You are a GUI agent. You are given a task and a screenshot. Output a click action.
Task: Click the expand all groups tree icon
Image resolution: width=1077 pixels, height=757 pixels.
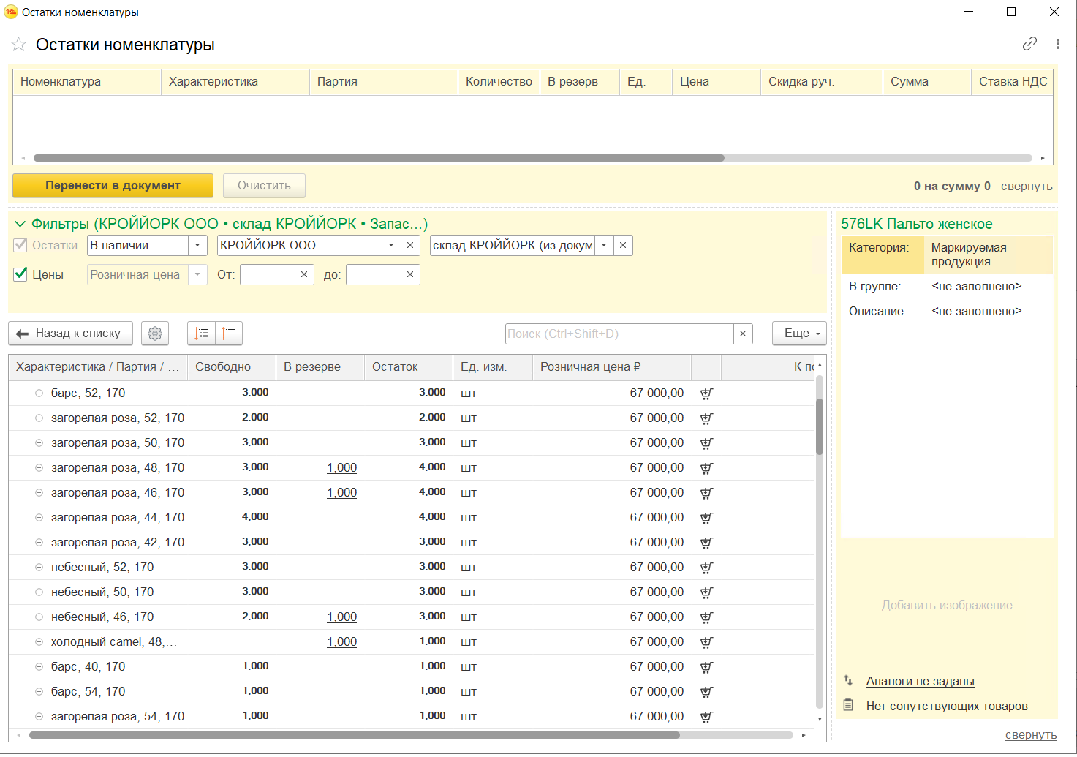click(x=202, y=334)
